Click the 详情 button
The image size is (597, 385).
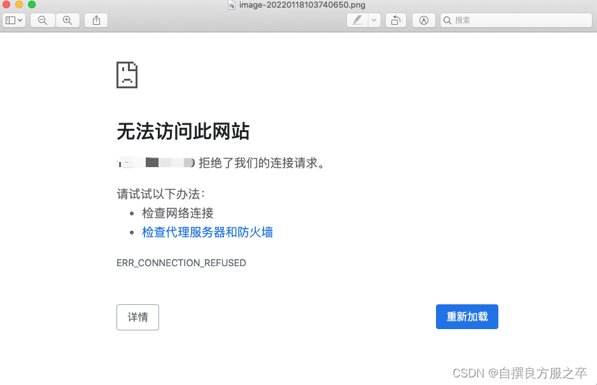(138, 317)
